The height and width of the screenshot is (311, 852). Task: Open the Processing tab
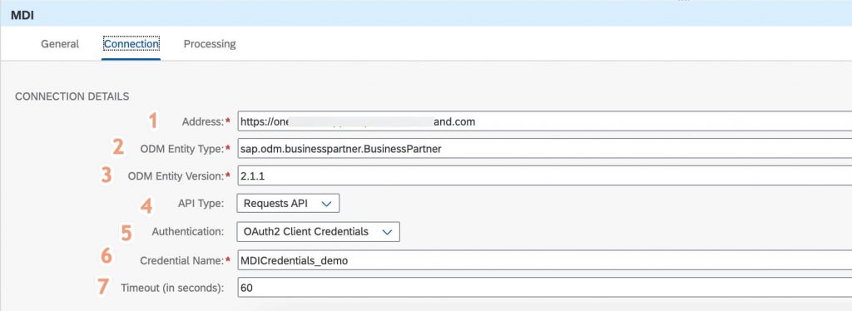(x=210, y=44)
